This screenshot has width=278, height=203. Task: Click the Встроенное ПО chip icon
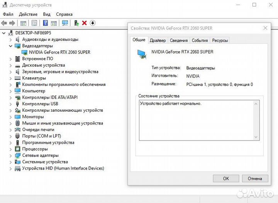[17, 59]
